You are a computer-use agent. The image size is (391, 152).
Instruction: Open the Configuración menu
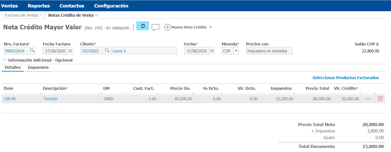pyautogui.click(x=111, y=6)
